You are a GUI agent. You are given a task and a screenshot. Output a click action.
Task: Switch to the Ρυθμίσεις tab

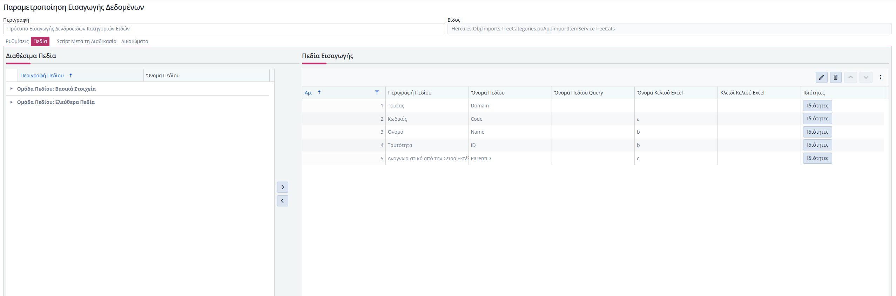[x=17, y=41]
